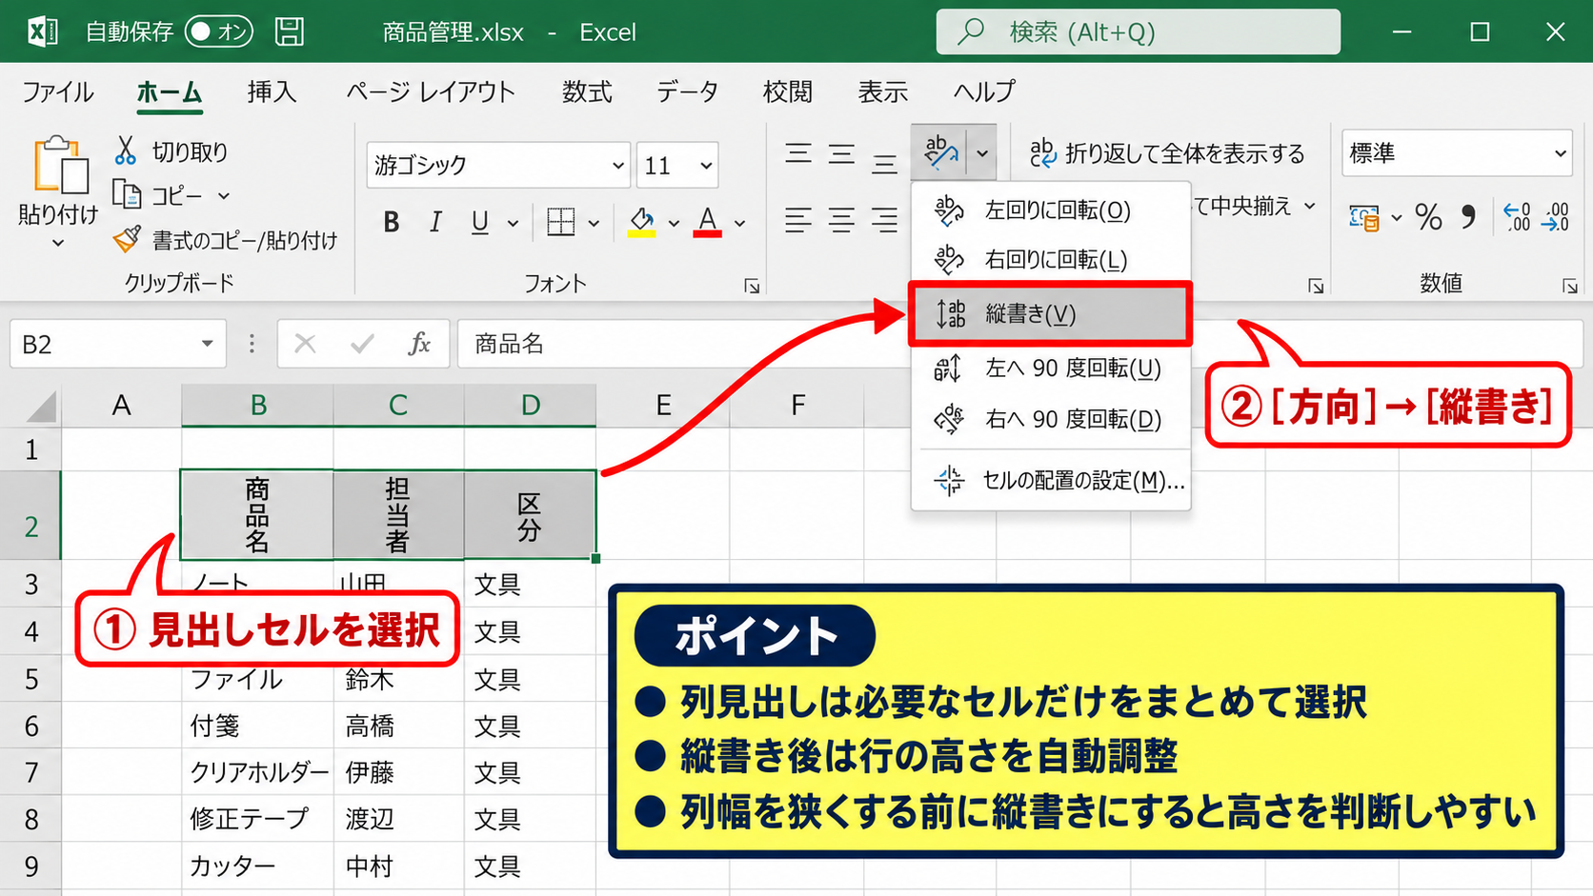Select 右へ 90 度回転(D) menu item
The image size is (1593, 896).
[x=1051, y=419]
